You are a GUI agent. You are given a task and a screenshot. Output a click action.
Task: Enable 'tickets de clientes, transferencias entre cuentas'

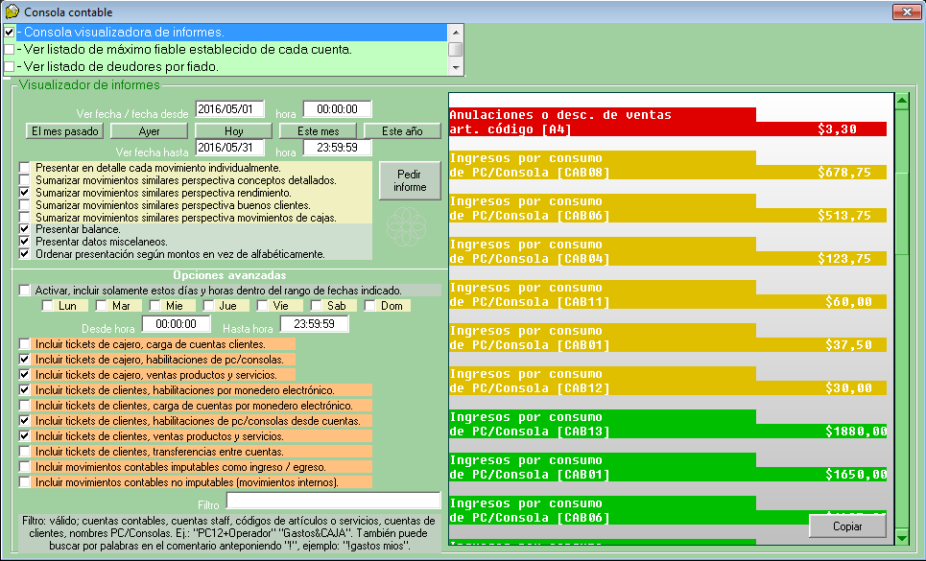point(24,452)
